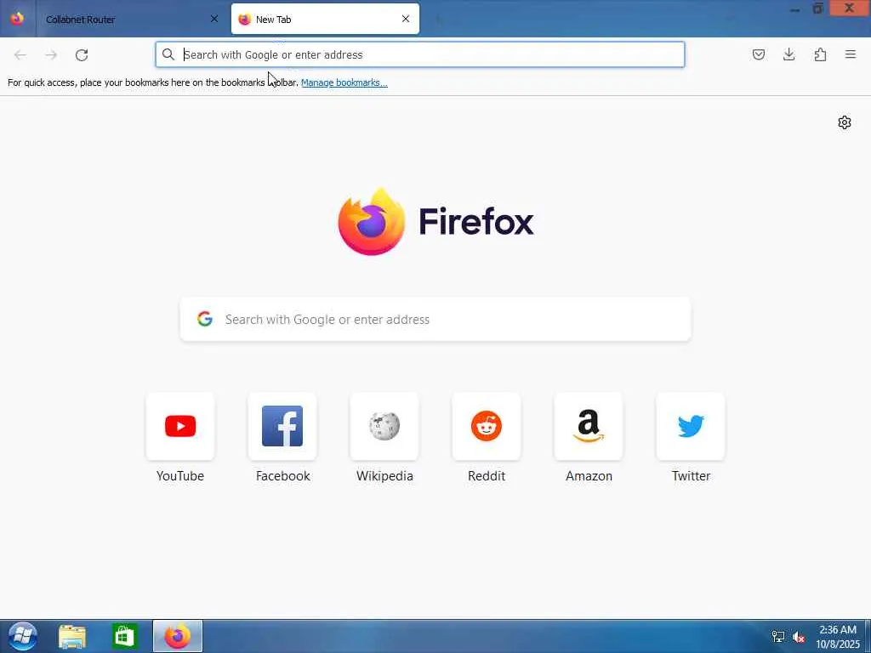Open the green Store taskbar icon
This screenshot has width=871, height=653.
pos(124,636)
